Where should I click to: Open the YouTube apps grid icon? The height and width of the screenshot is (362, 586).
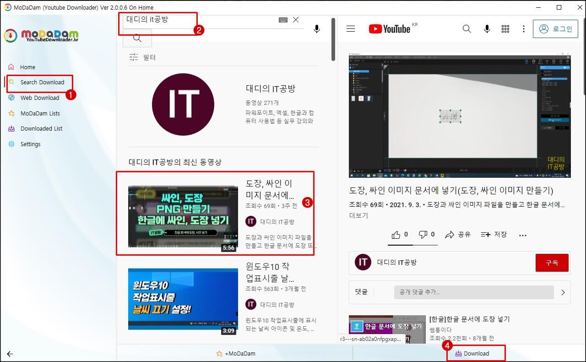coord(505,28)
